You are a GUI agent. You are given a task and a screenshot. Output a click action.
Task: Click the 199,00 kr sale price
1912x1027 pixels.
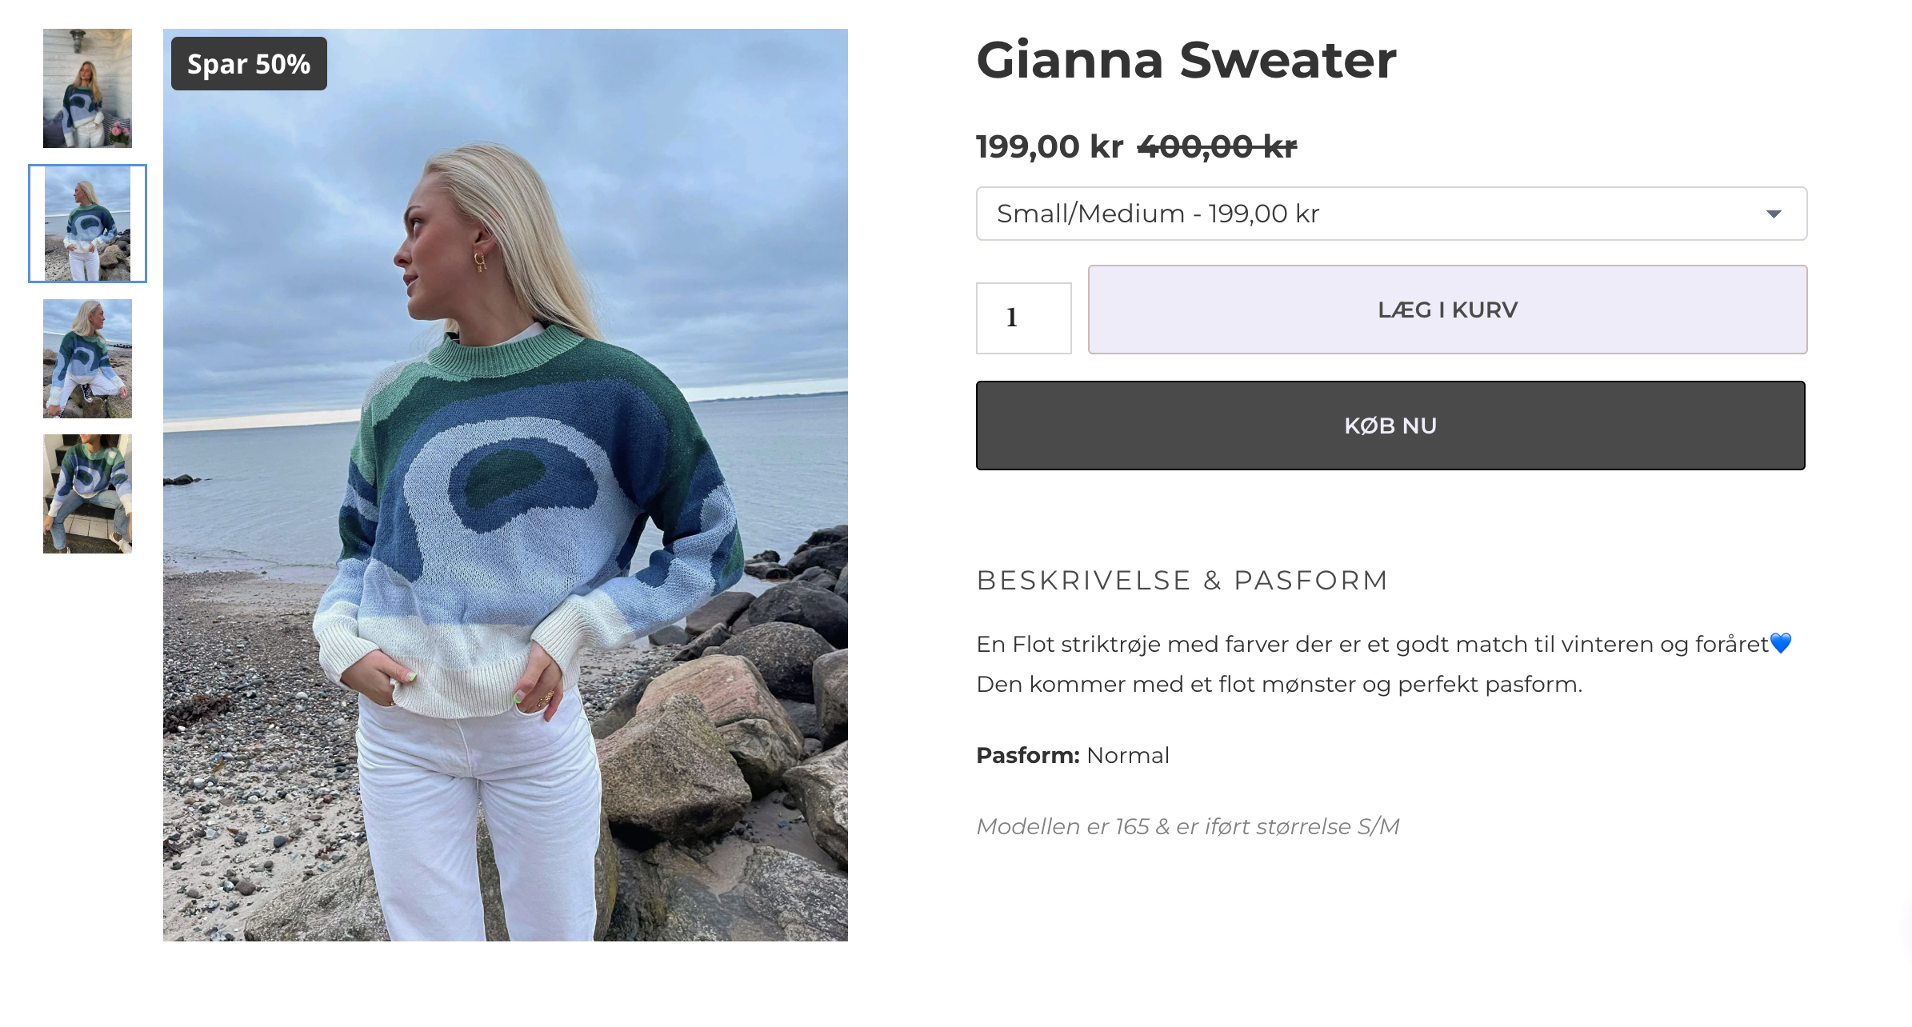pos(1050,146)
